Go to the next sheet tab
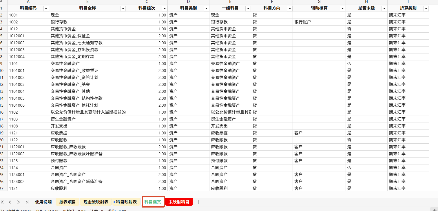The height and width of the screenshot is (211, 438). point(19,202)
